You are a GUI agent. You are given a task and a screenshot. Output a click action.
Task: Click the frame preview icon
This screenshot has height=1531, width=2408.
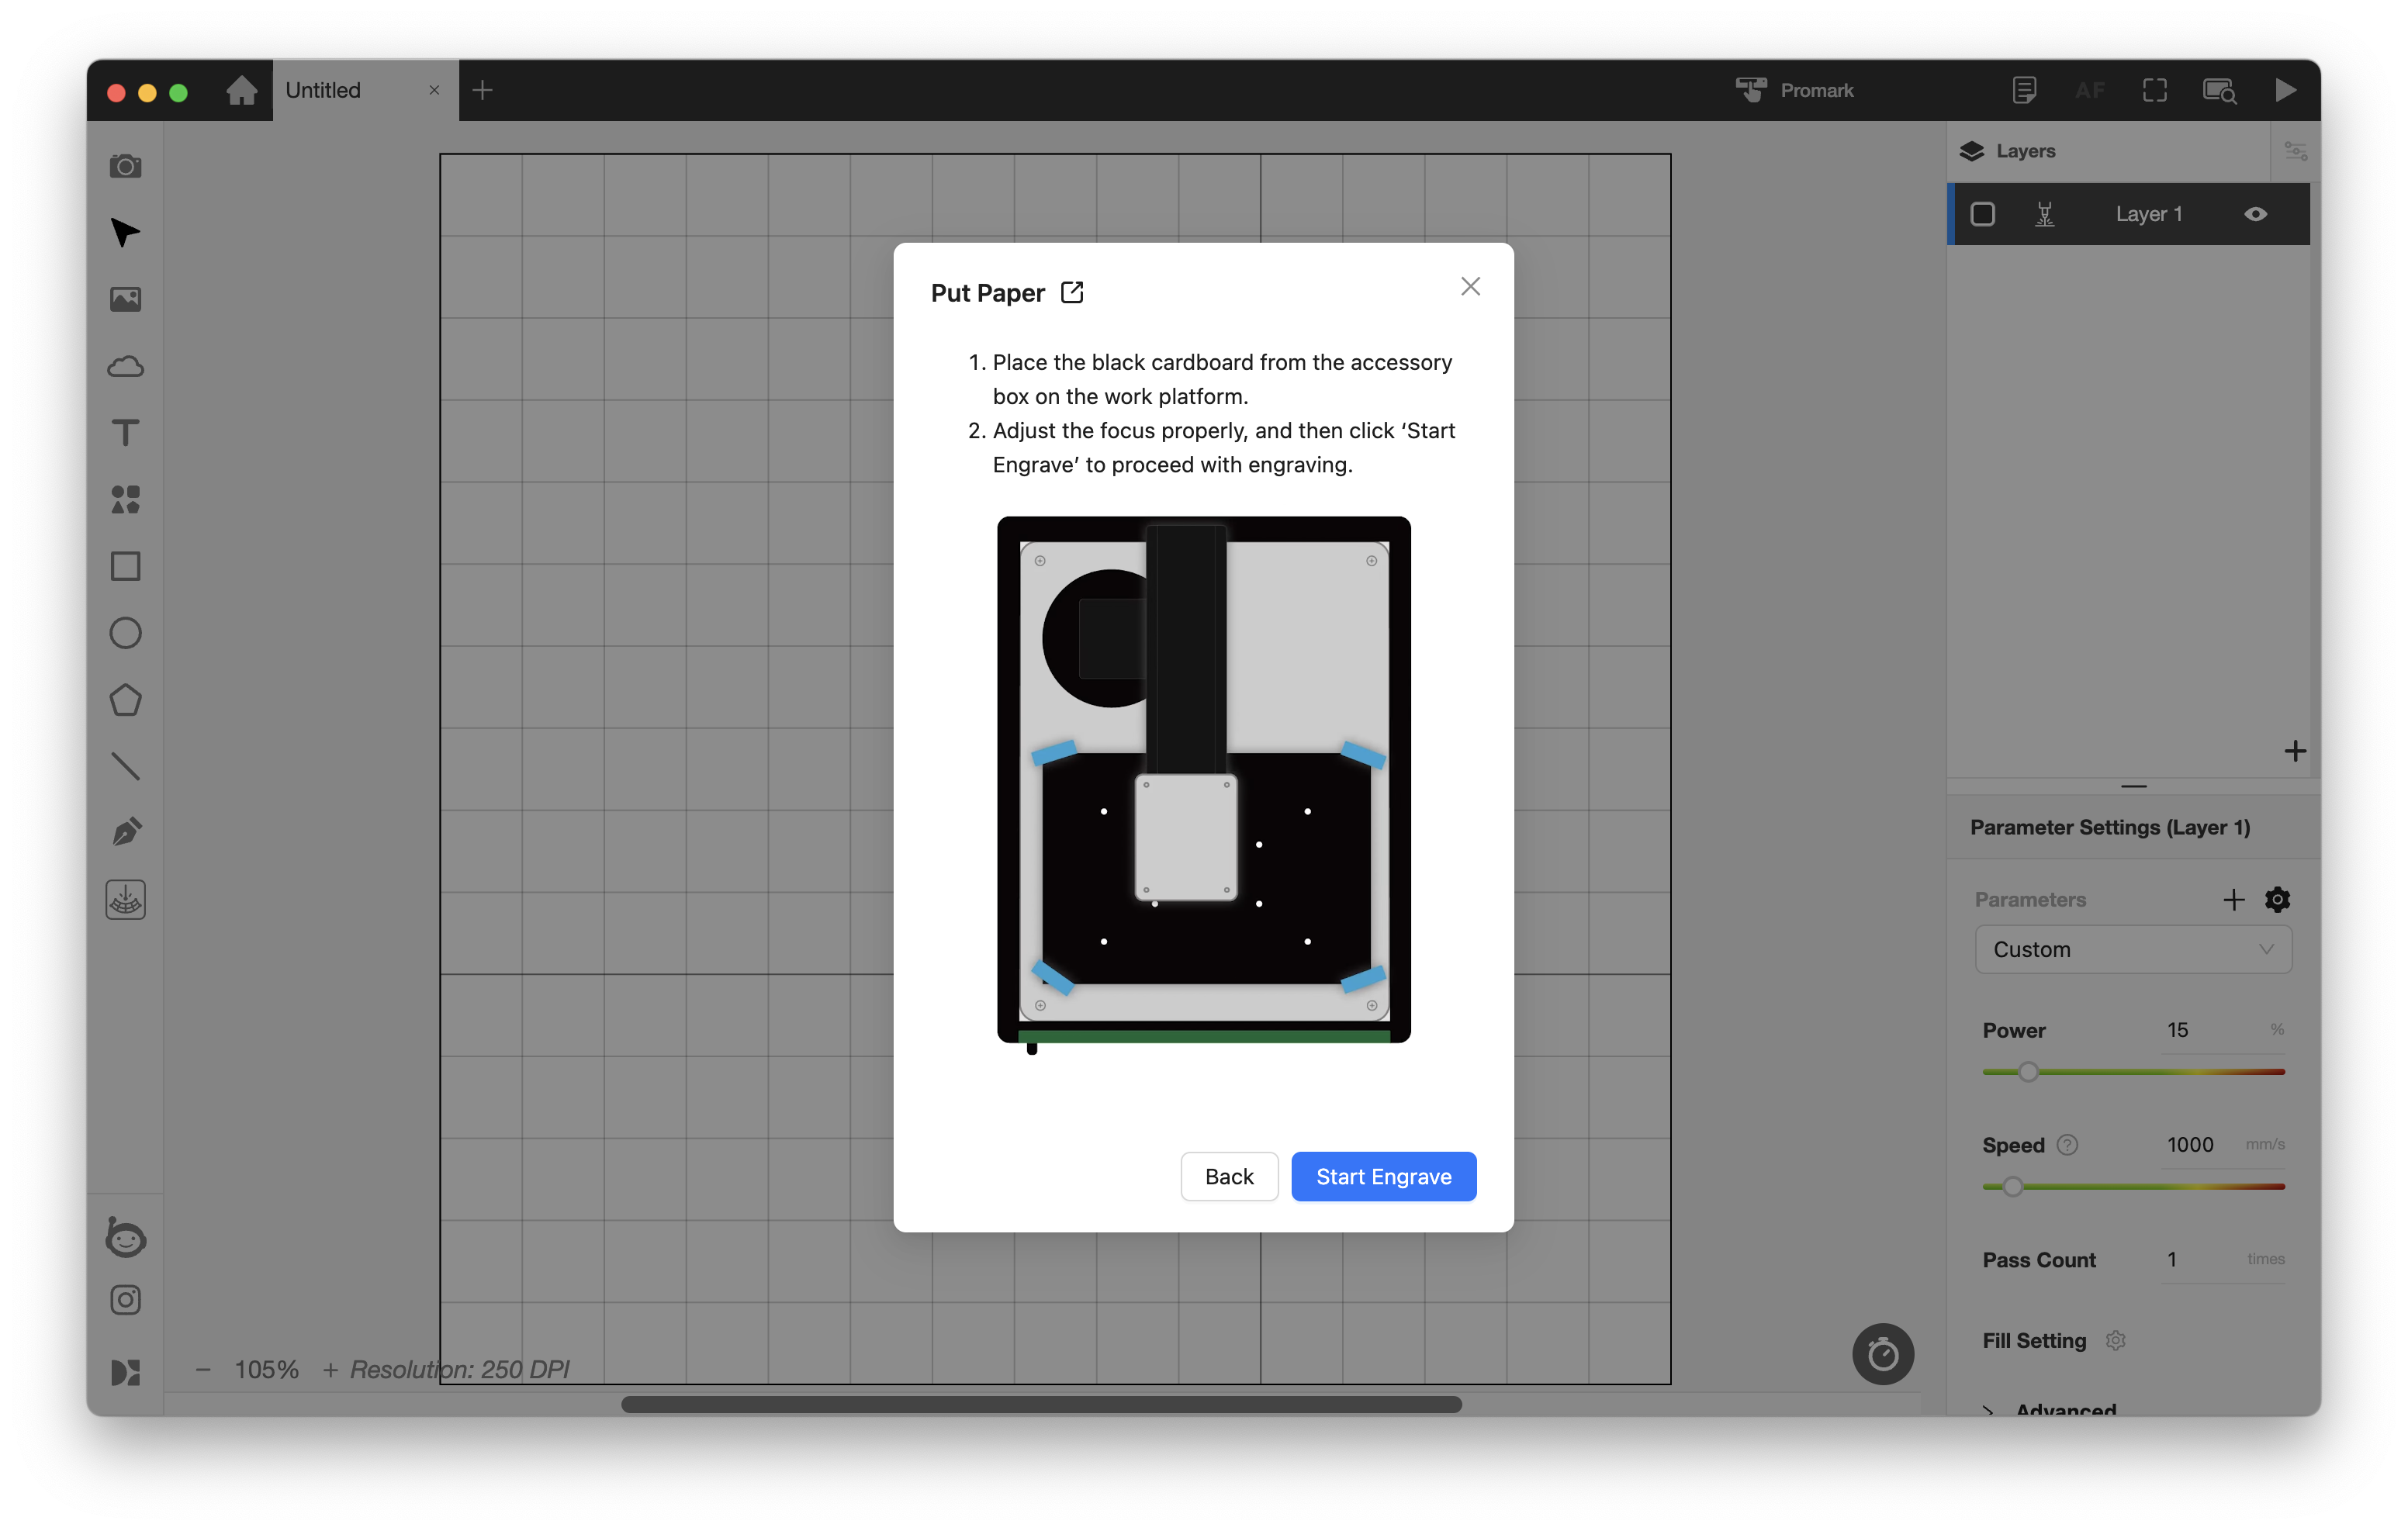pyautogui.click(x=2155, y=90)
